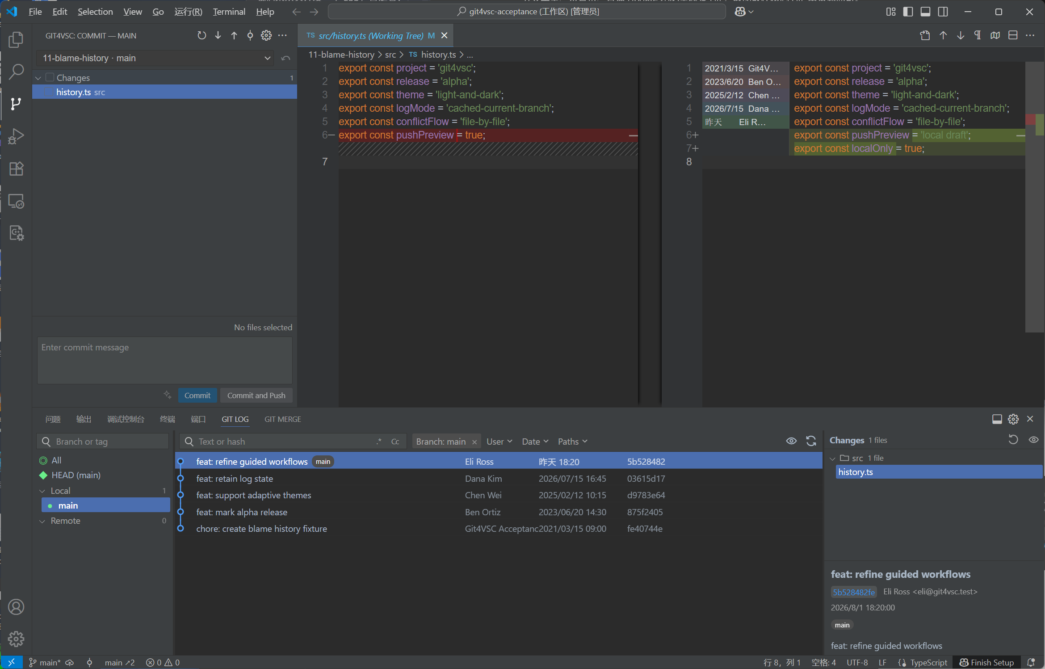Focus the Branch or tag search field
Viewport: 1045px width, 669px height.
pos(103,441)
